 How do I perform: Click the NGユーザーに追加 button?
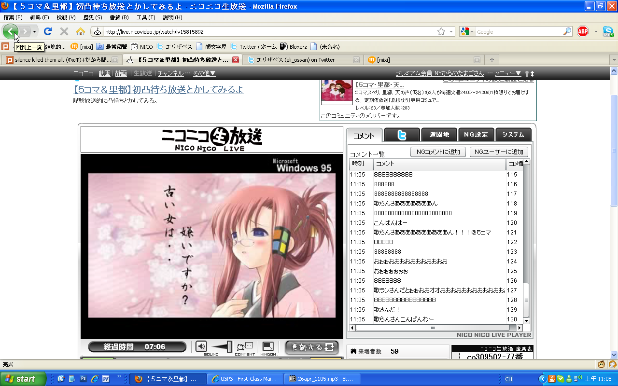(499, 152)
